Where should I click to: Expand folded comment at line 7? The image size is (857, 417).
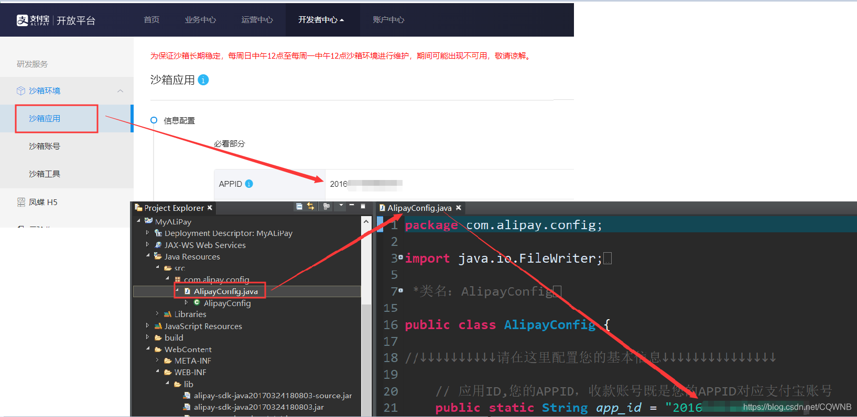point(401,290)
